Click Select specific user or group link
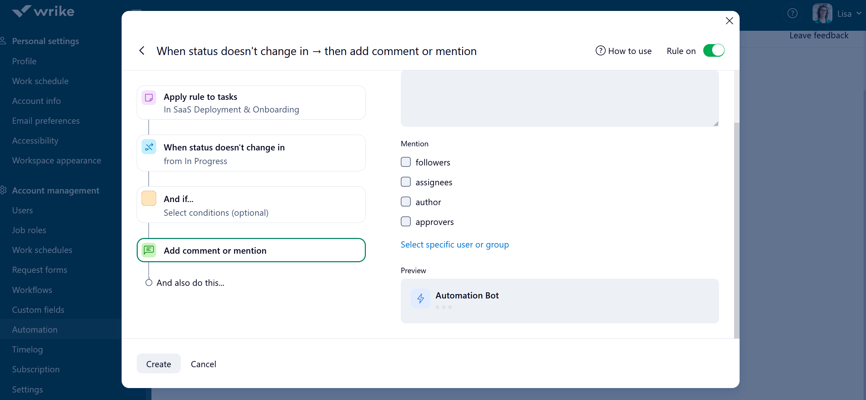 point(455,244)
